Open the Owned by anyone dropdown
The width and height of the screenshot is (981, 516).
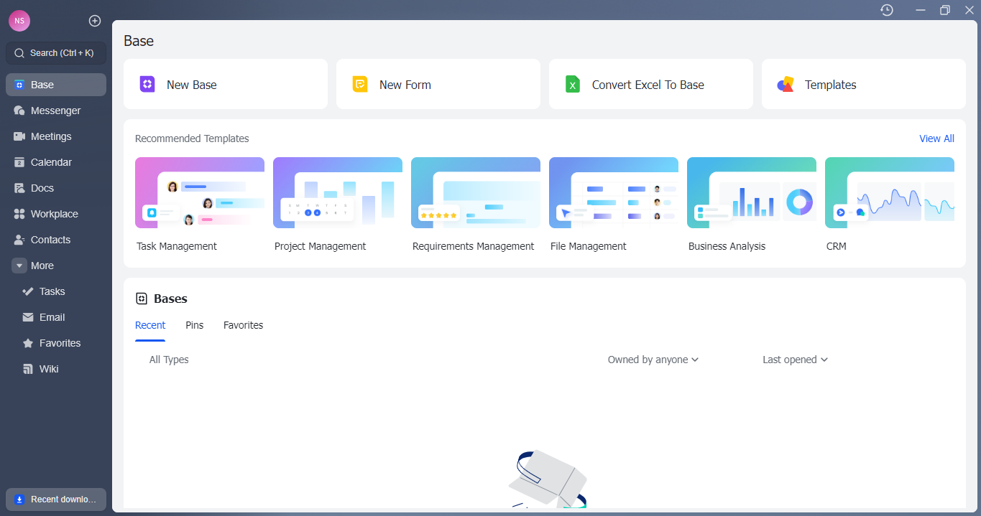(653, 360)
